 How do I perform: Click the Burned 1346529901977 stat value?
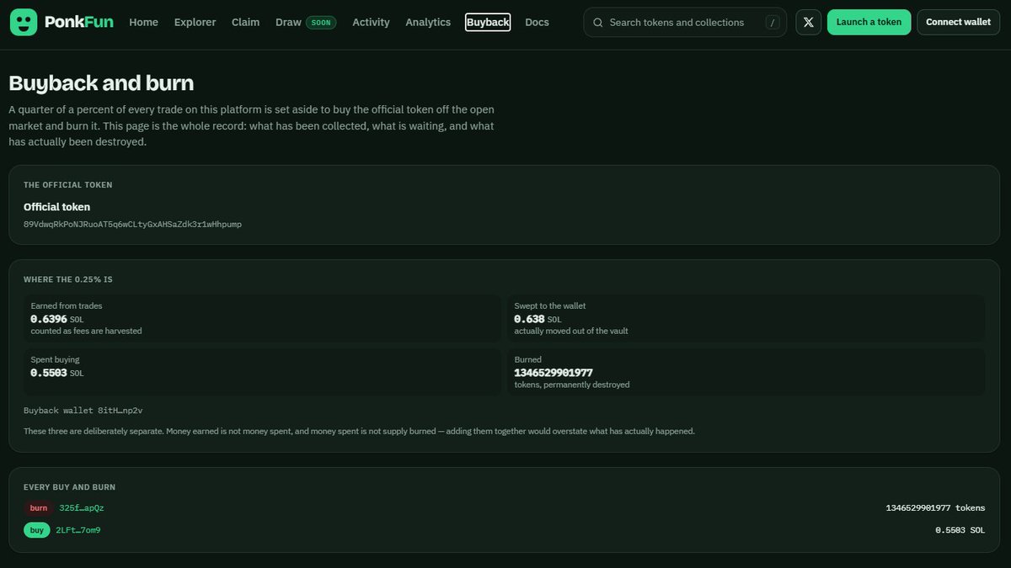coord(554,373)
